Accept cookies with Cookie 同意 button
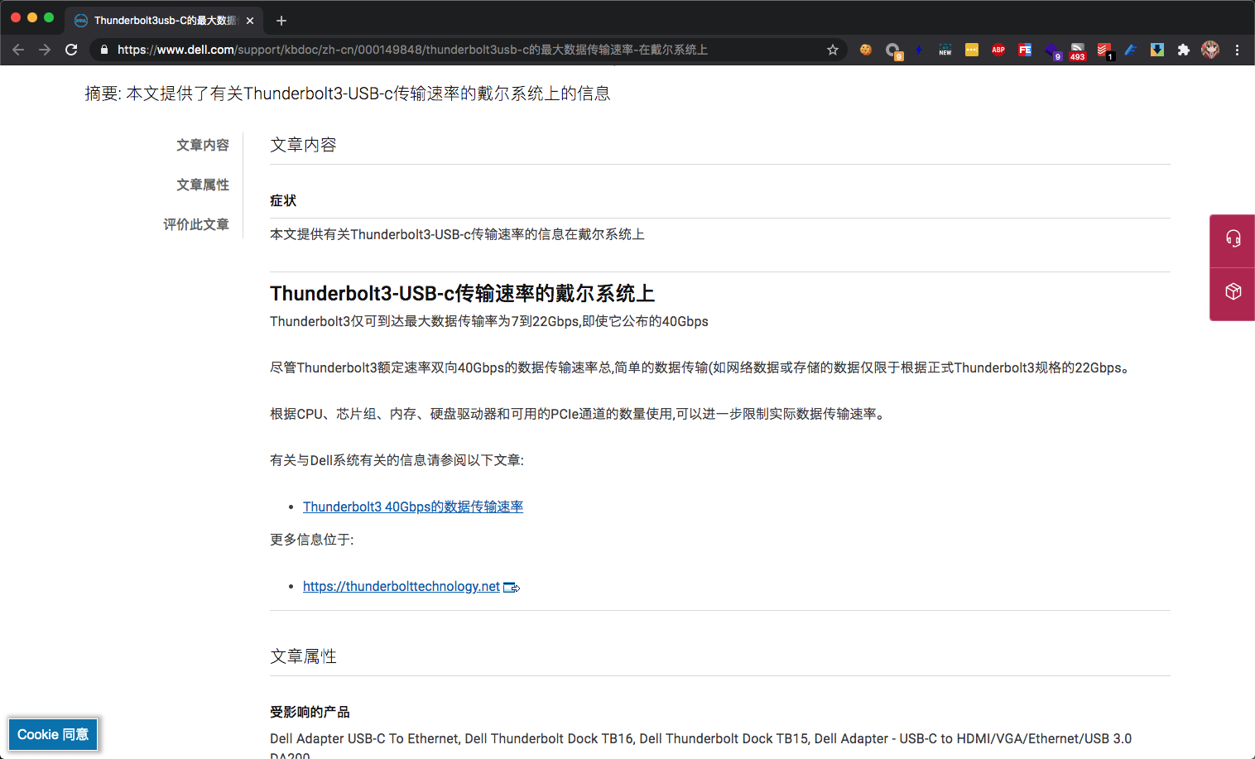 [53, 734]
